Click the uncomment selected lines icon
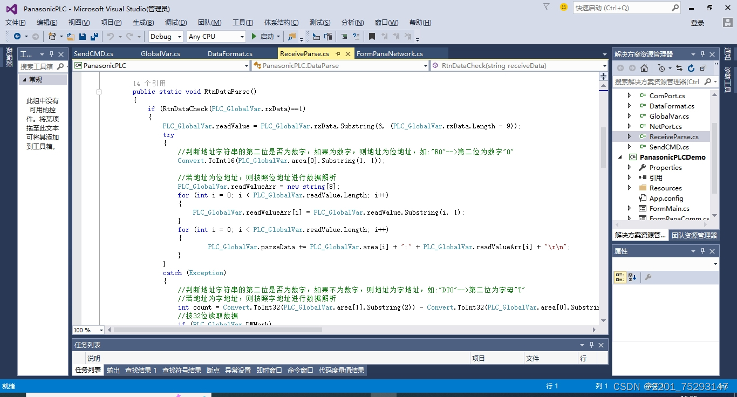This screenshot has width=737, height=397. 356,36
